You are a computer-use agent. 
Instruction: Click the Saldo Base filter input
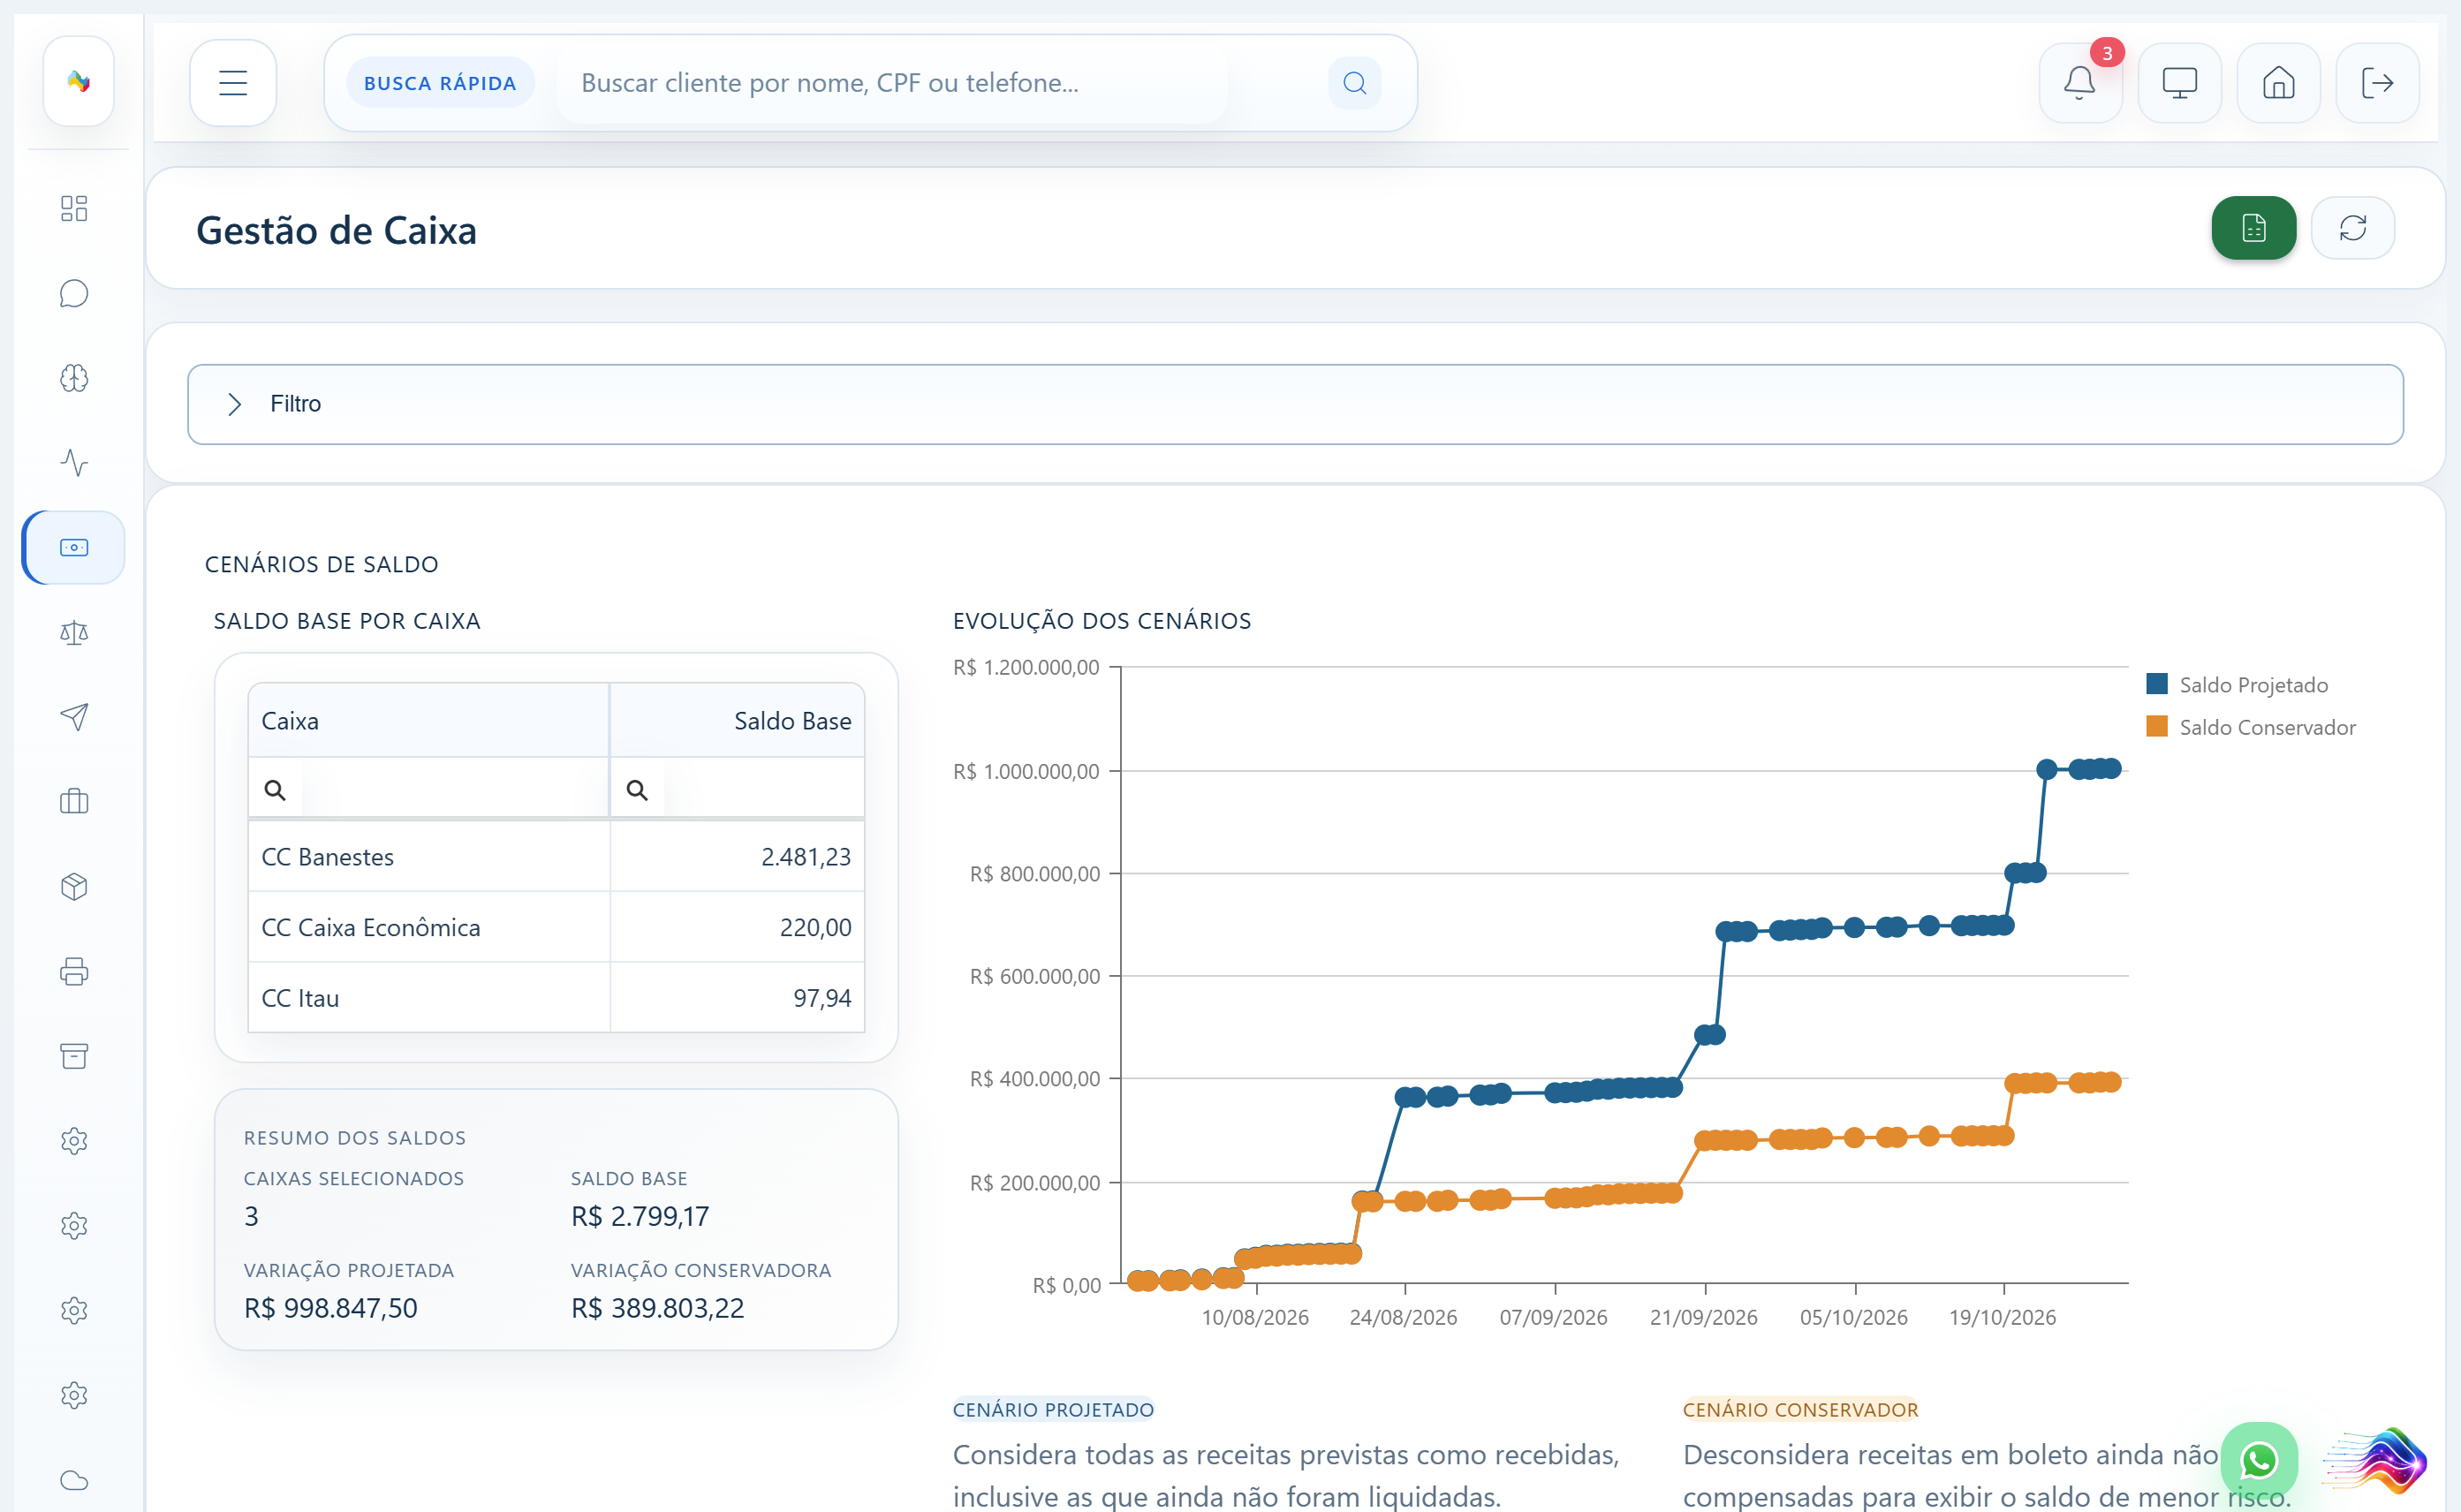pos(762,790)
